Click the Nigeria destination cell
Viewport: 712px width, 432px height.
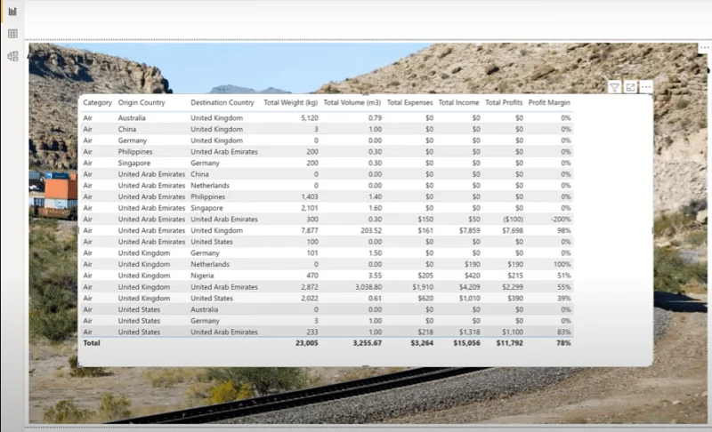coord(202,276)
